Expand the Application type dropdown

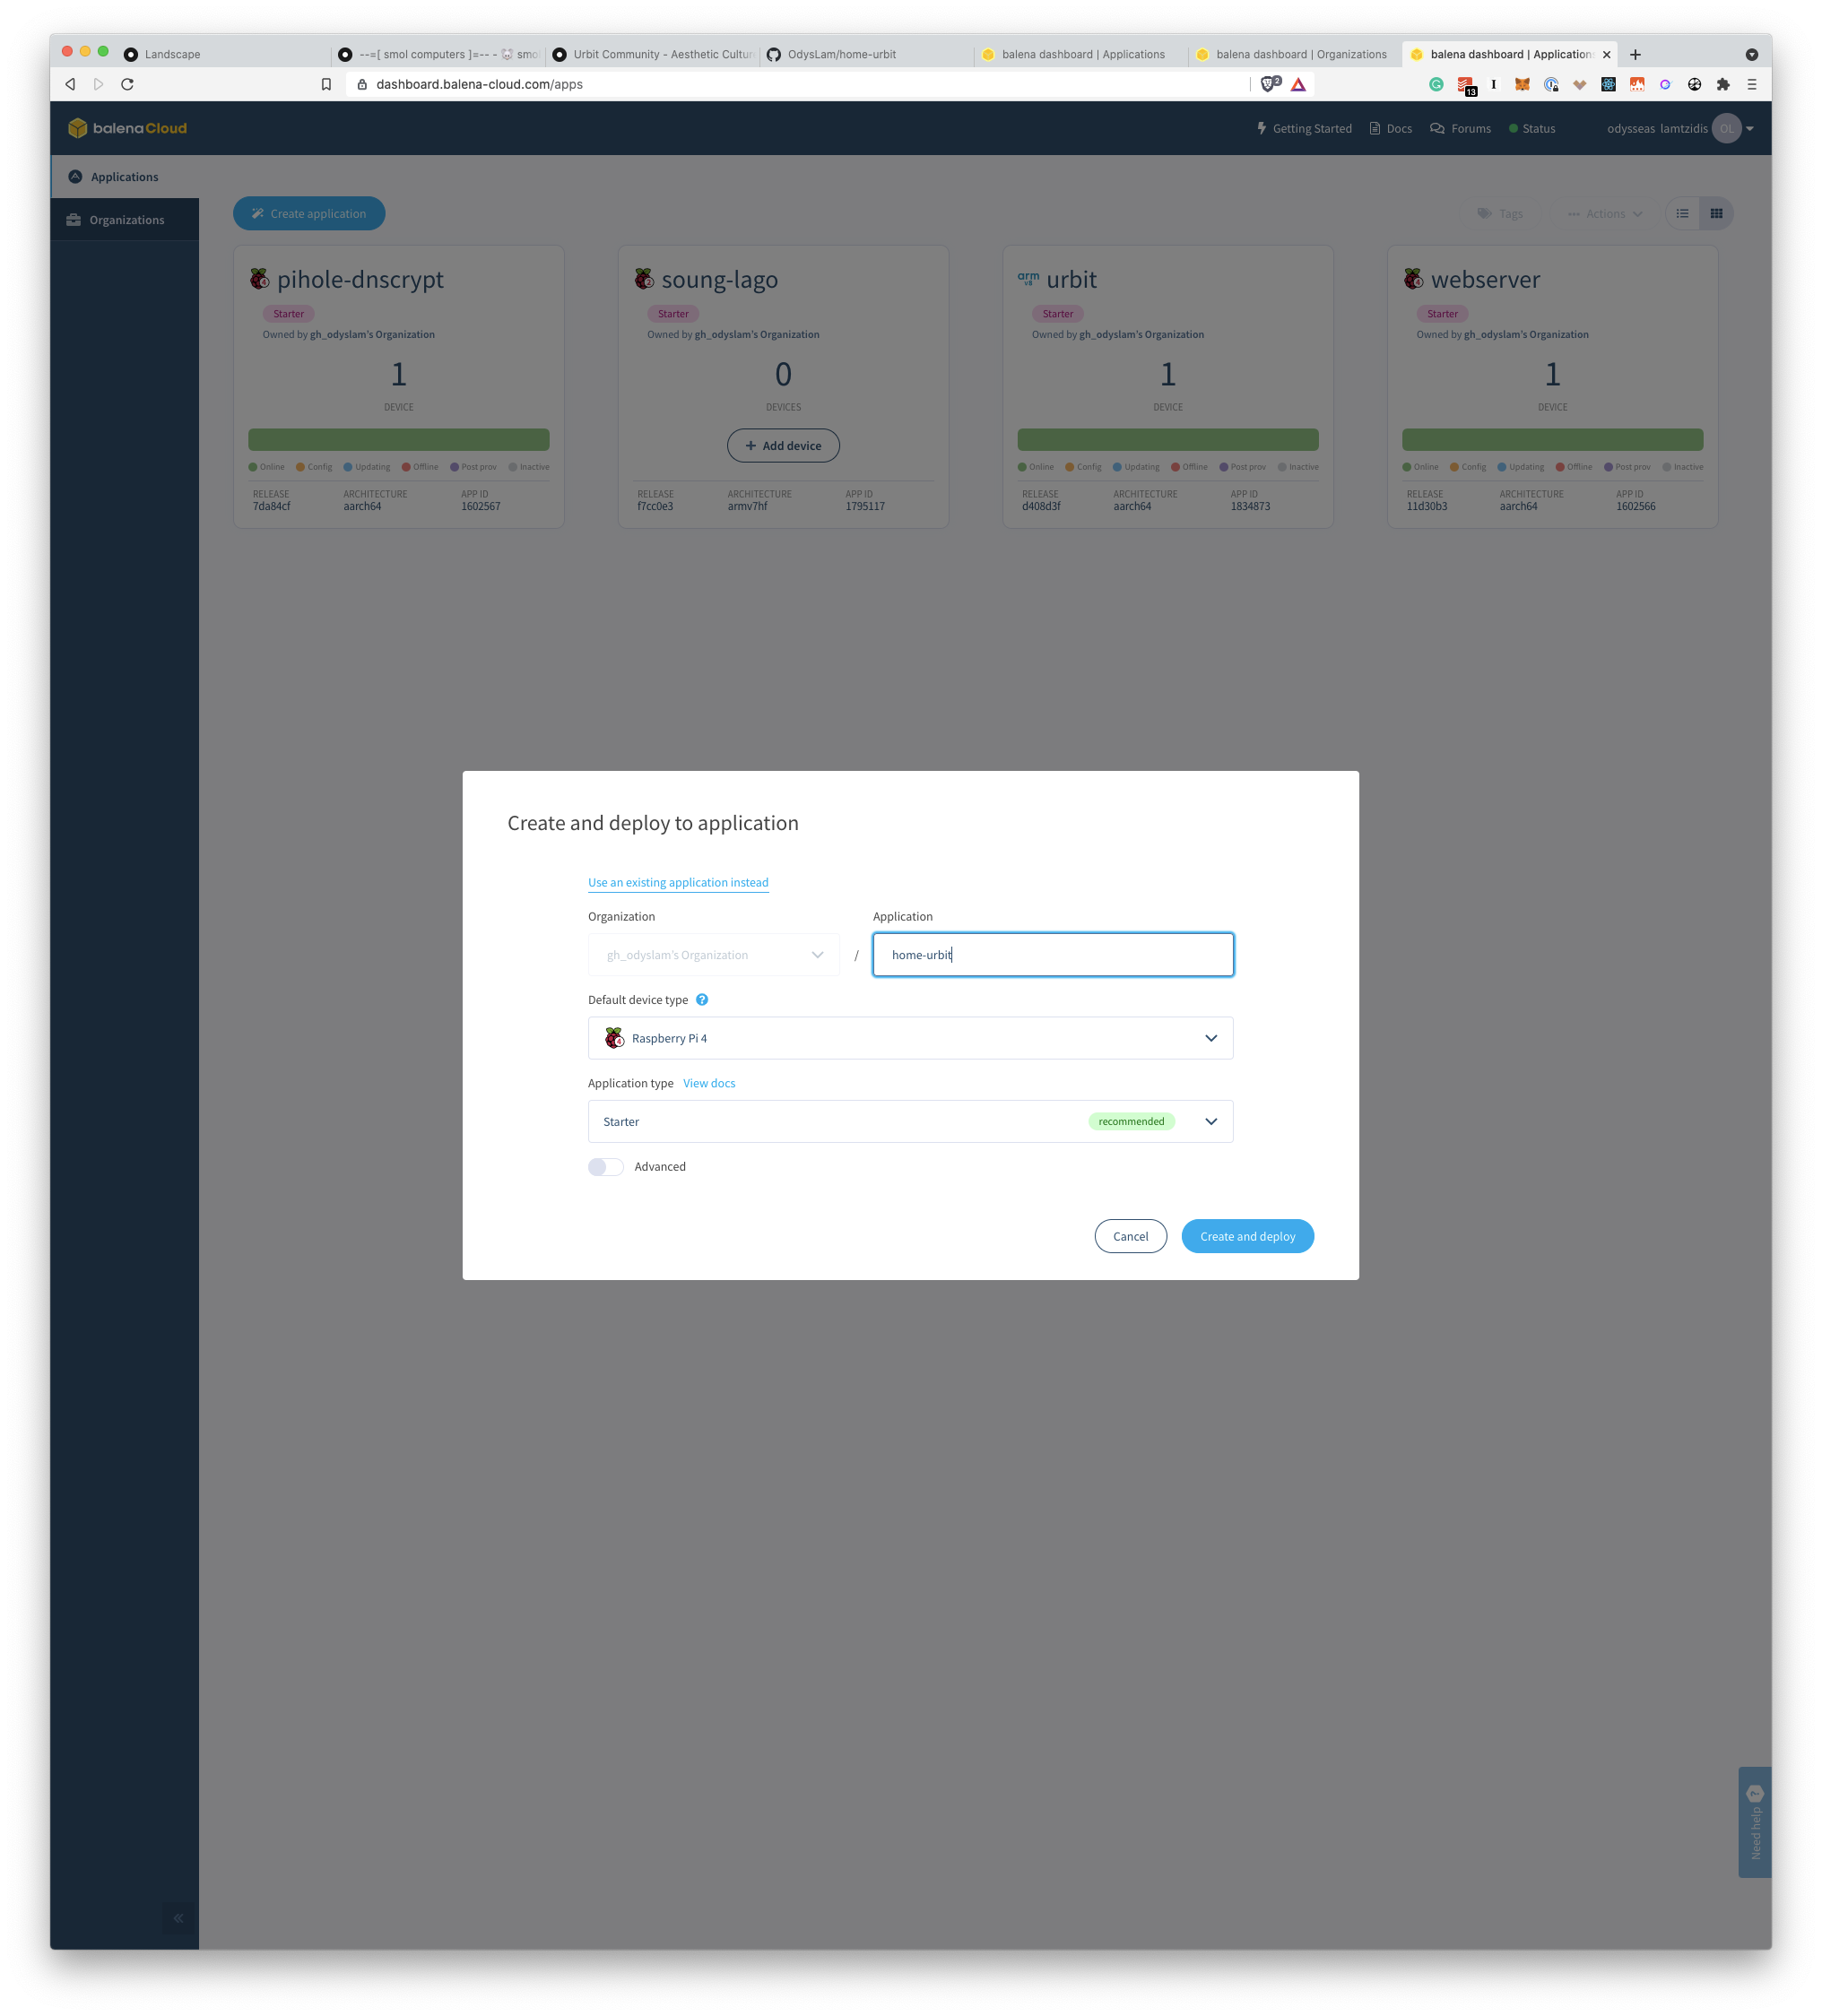(1209, 1120)
